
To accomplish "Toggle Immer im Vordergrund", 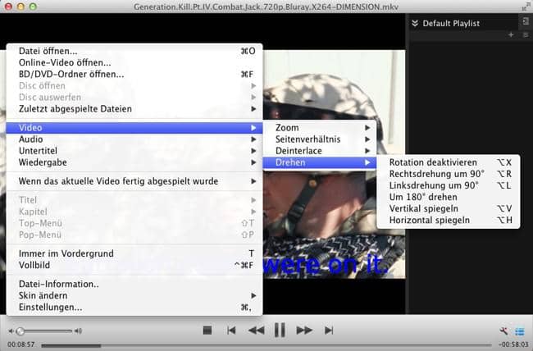I will (x=134, y=253).
